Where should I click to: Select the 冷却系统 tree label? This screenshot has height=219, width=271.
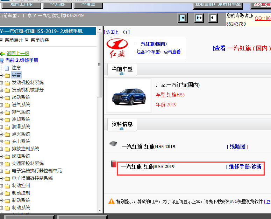pos(21,119)
